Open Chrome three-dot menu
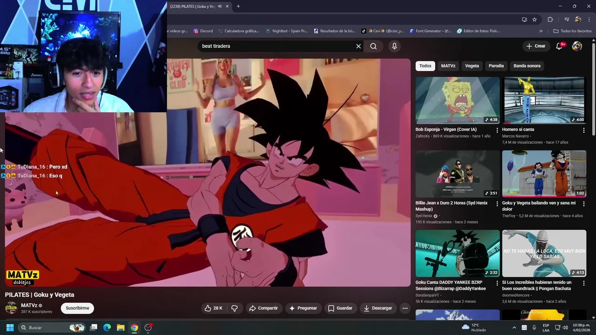Screen dimensions: 596x335 pyautogui.click(x=589, y=20)
